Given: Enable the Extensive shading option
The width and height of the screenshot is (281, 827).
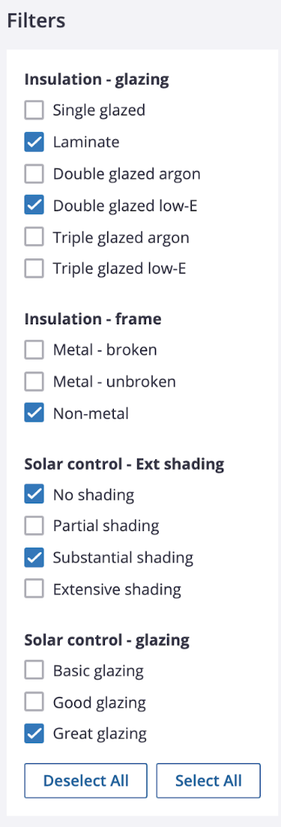Looking at the screenshot, I should pyautogui.click(x=34, y=589).
